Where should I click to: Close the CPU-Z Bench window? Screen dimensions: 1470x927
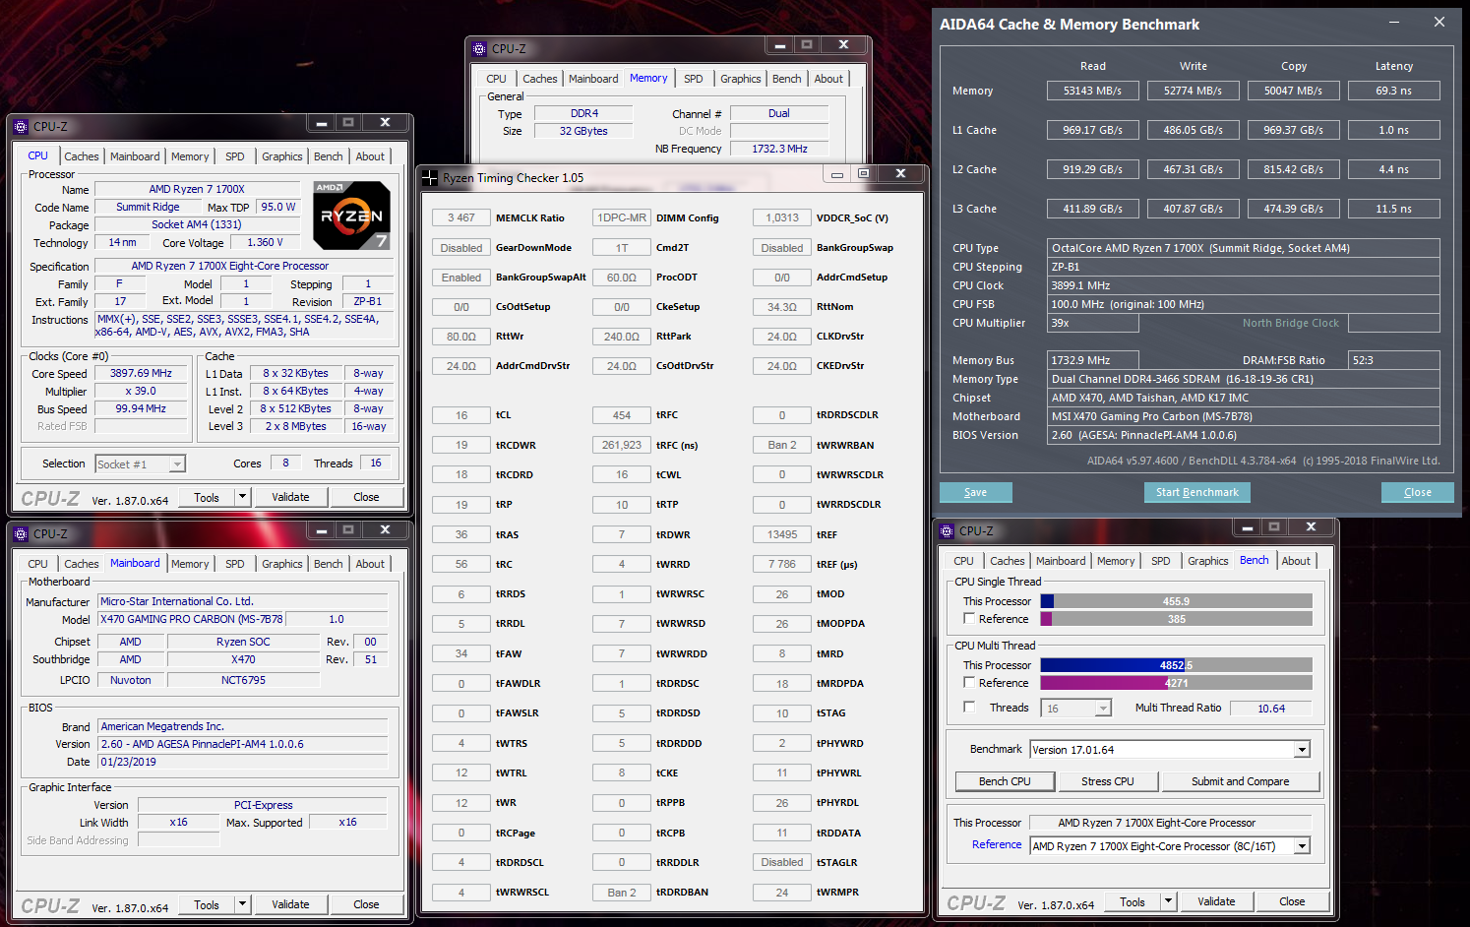[1312, 527]
